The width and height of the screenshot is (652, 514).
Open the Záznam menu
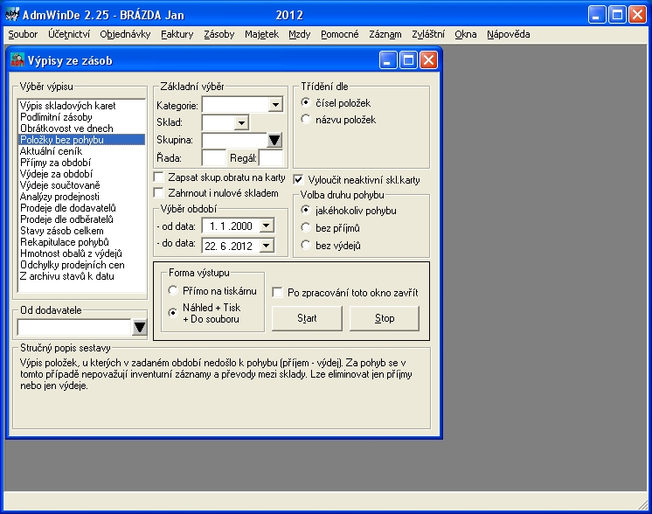(385, 34)
